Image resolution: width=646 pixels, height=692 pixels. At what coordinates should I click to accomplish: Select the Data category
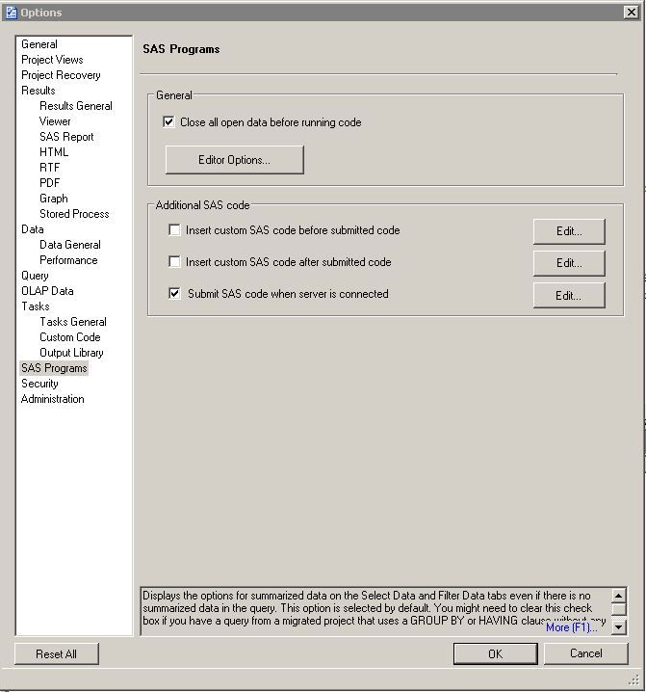(33, 229)
